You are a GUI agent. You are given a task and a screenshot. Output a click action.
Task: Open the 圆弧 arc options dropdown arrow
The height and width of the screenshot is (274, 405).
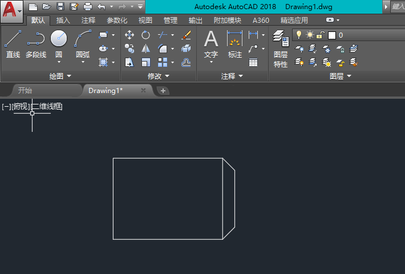(x=83, y=62)
